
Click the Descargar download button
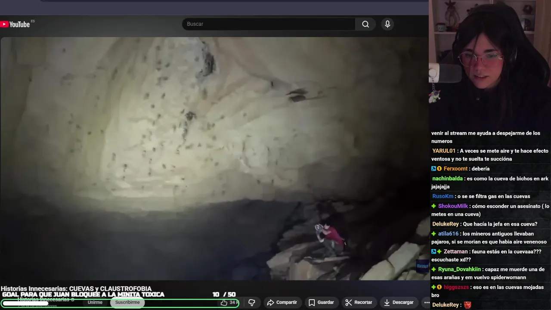399,303
